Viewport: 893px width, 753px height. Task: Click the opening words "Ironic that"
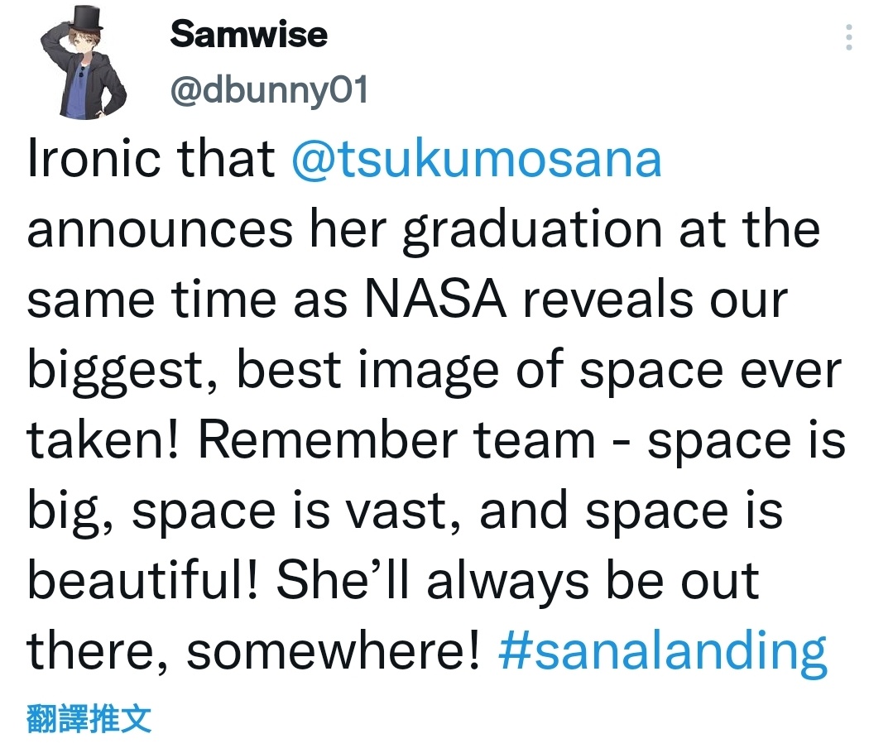tap(151, 158)
